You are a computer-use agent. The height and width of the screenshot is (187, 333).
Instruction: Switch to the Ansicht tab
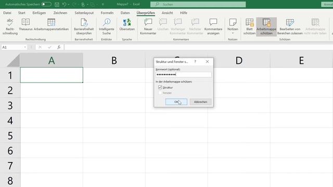168,12
